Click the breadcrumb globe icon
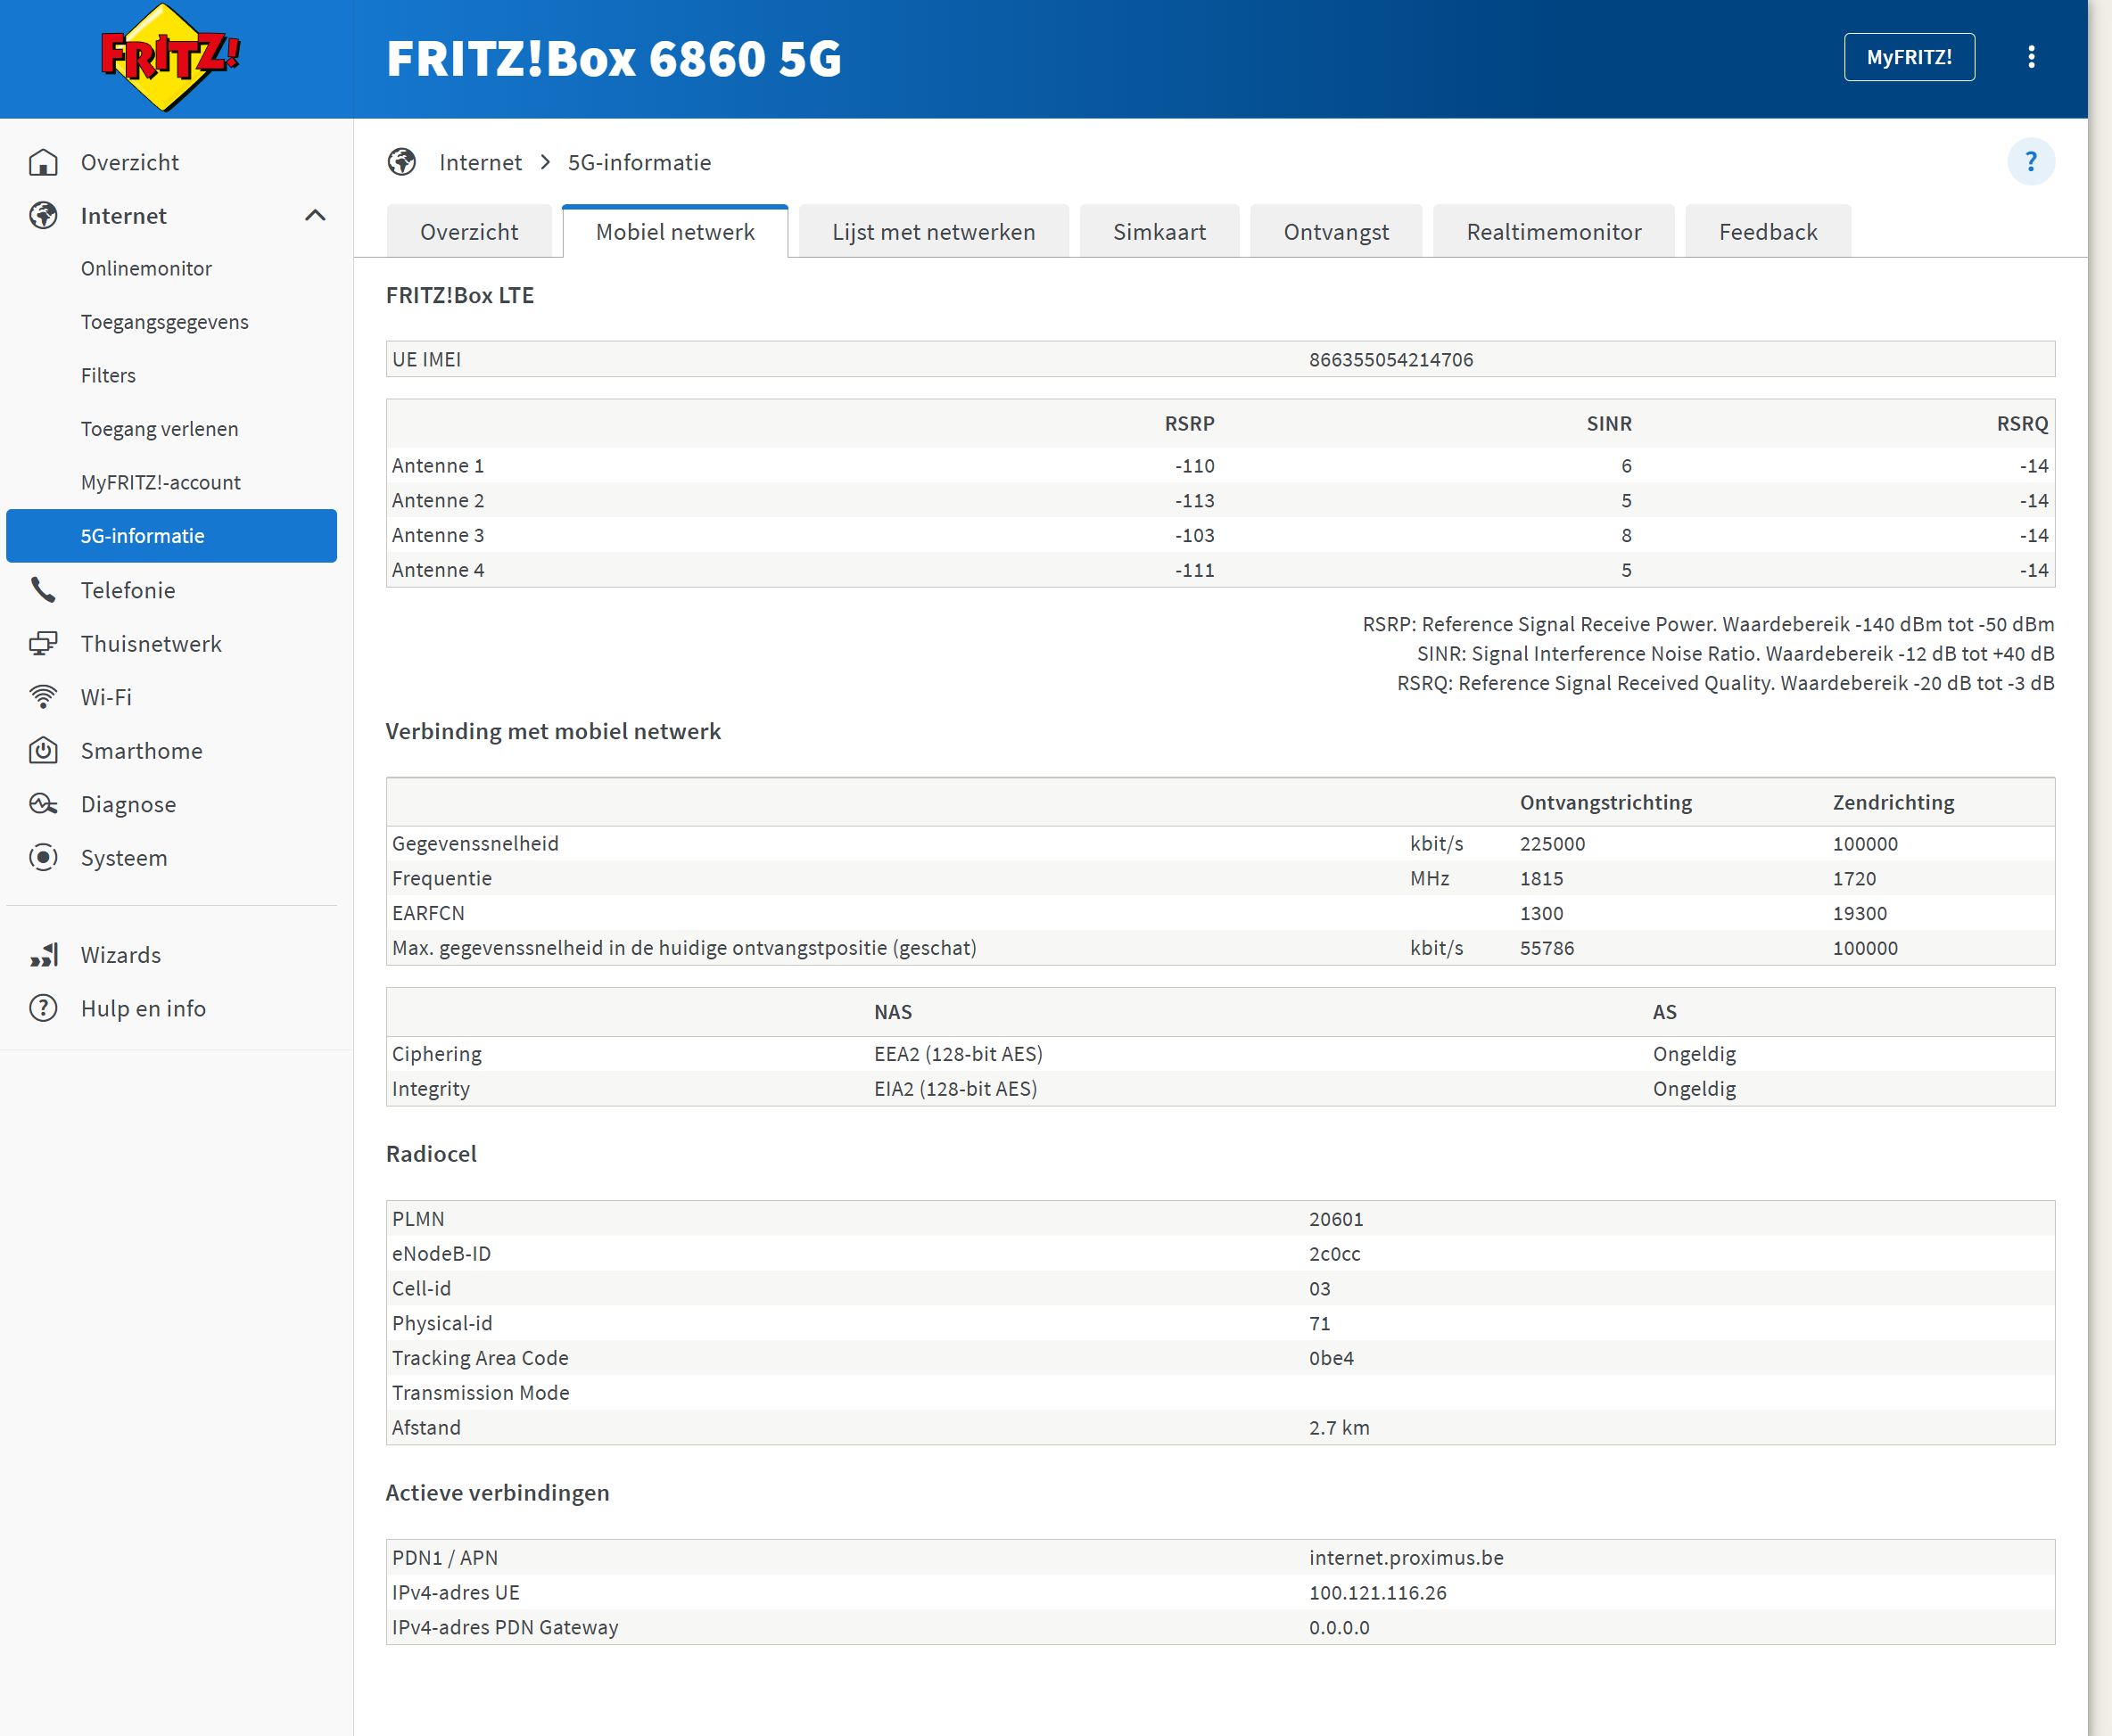The height and width of the screenshot is (1736, 2112). click(402, 162)
